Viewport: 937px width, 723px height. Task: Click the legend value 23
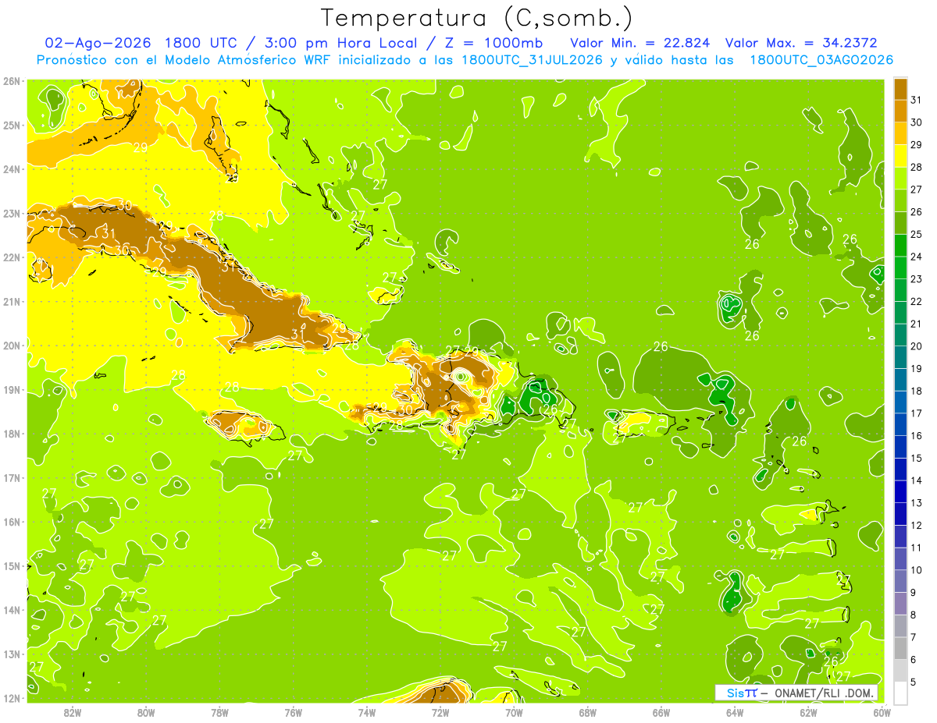click(x=916, y=279)
